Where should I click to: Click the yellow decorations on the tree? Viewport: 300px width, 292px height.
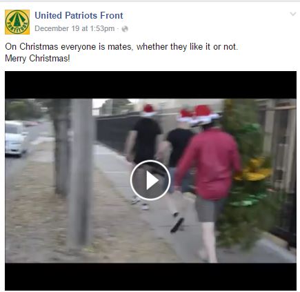click(253, 171)
